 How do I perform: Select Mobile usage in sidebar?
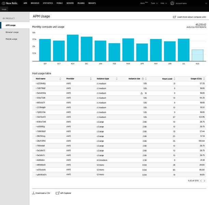tap(11, 39)
